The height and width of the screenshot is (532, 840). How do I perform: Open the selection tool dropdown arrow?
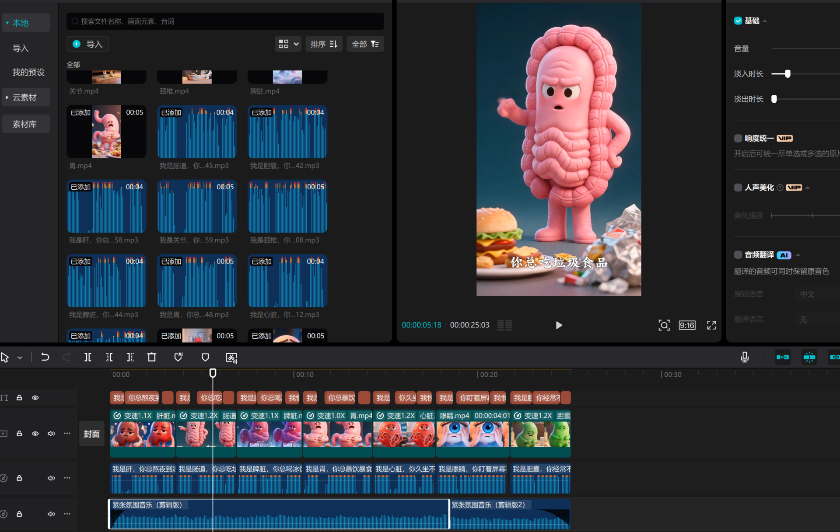(x=20, y=358)
